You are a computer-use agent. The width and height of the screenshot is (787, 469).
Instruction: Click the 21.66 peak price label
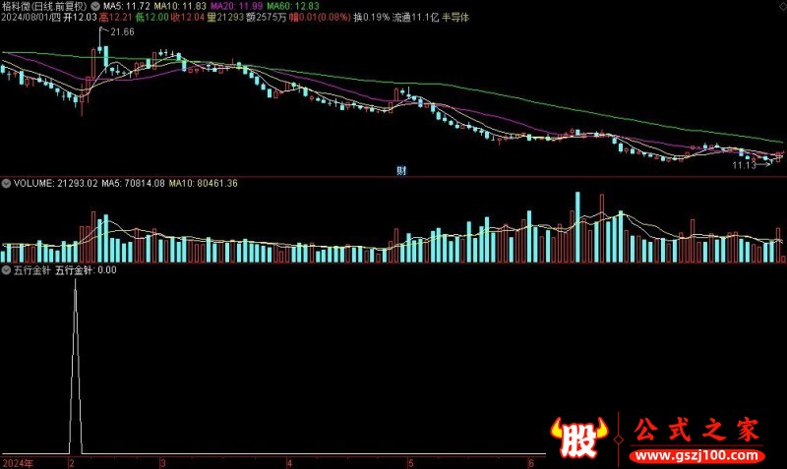coord(122,32)
